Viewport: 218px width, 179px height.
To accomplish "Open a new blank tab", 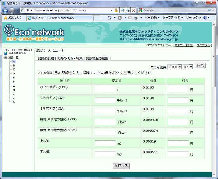I will [97, 18].
